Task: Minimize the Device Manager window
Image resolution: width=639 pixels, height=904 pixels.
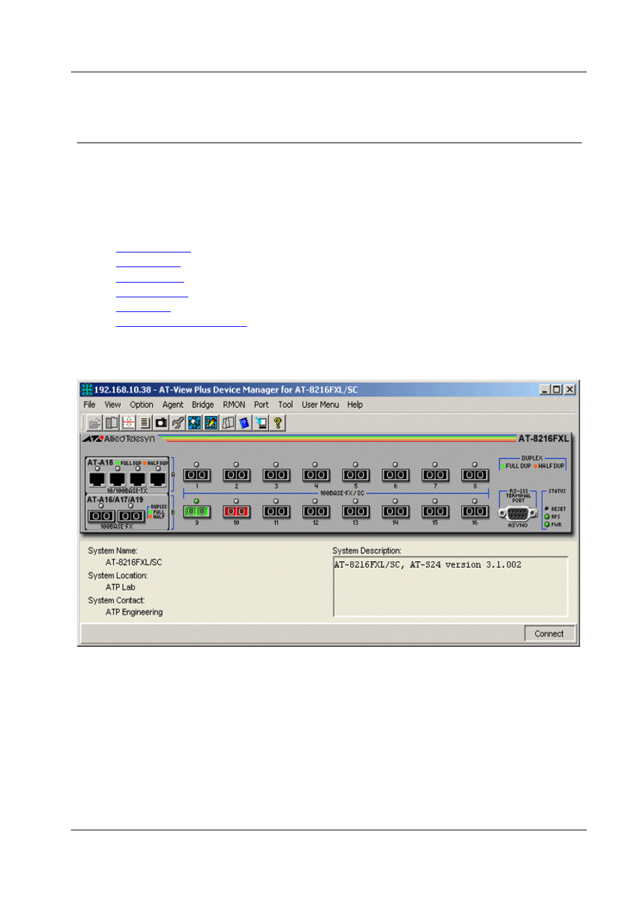Action: [x=545, y=390]
